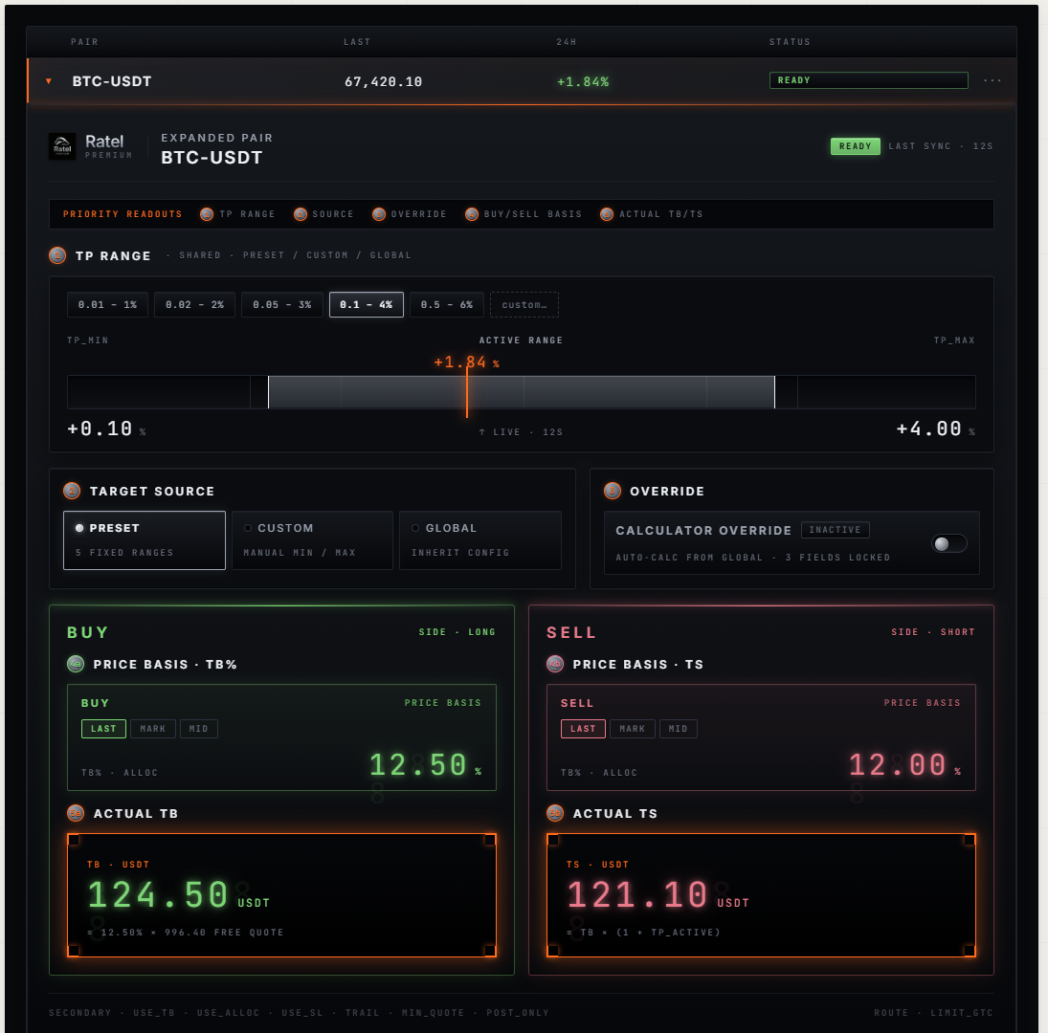Click the Actual TB section badge icon

pos(76,813)
